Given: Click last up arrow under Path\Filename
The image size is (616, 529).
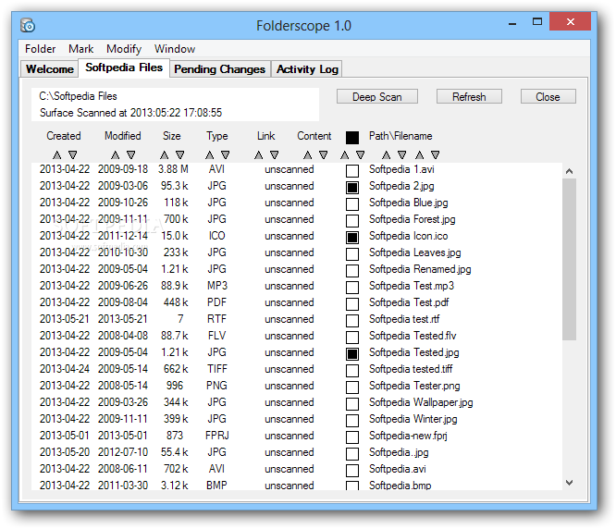Looking at the screenshot, I should (420, 154).
